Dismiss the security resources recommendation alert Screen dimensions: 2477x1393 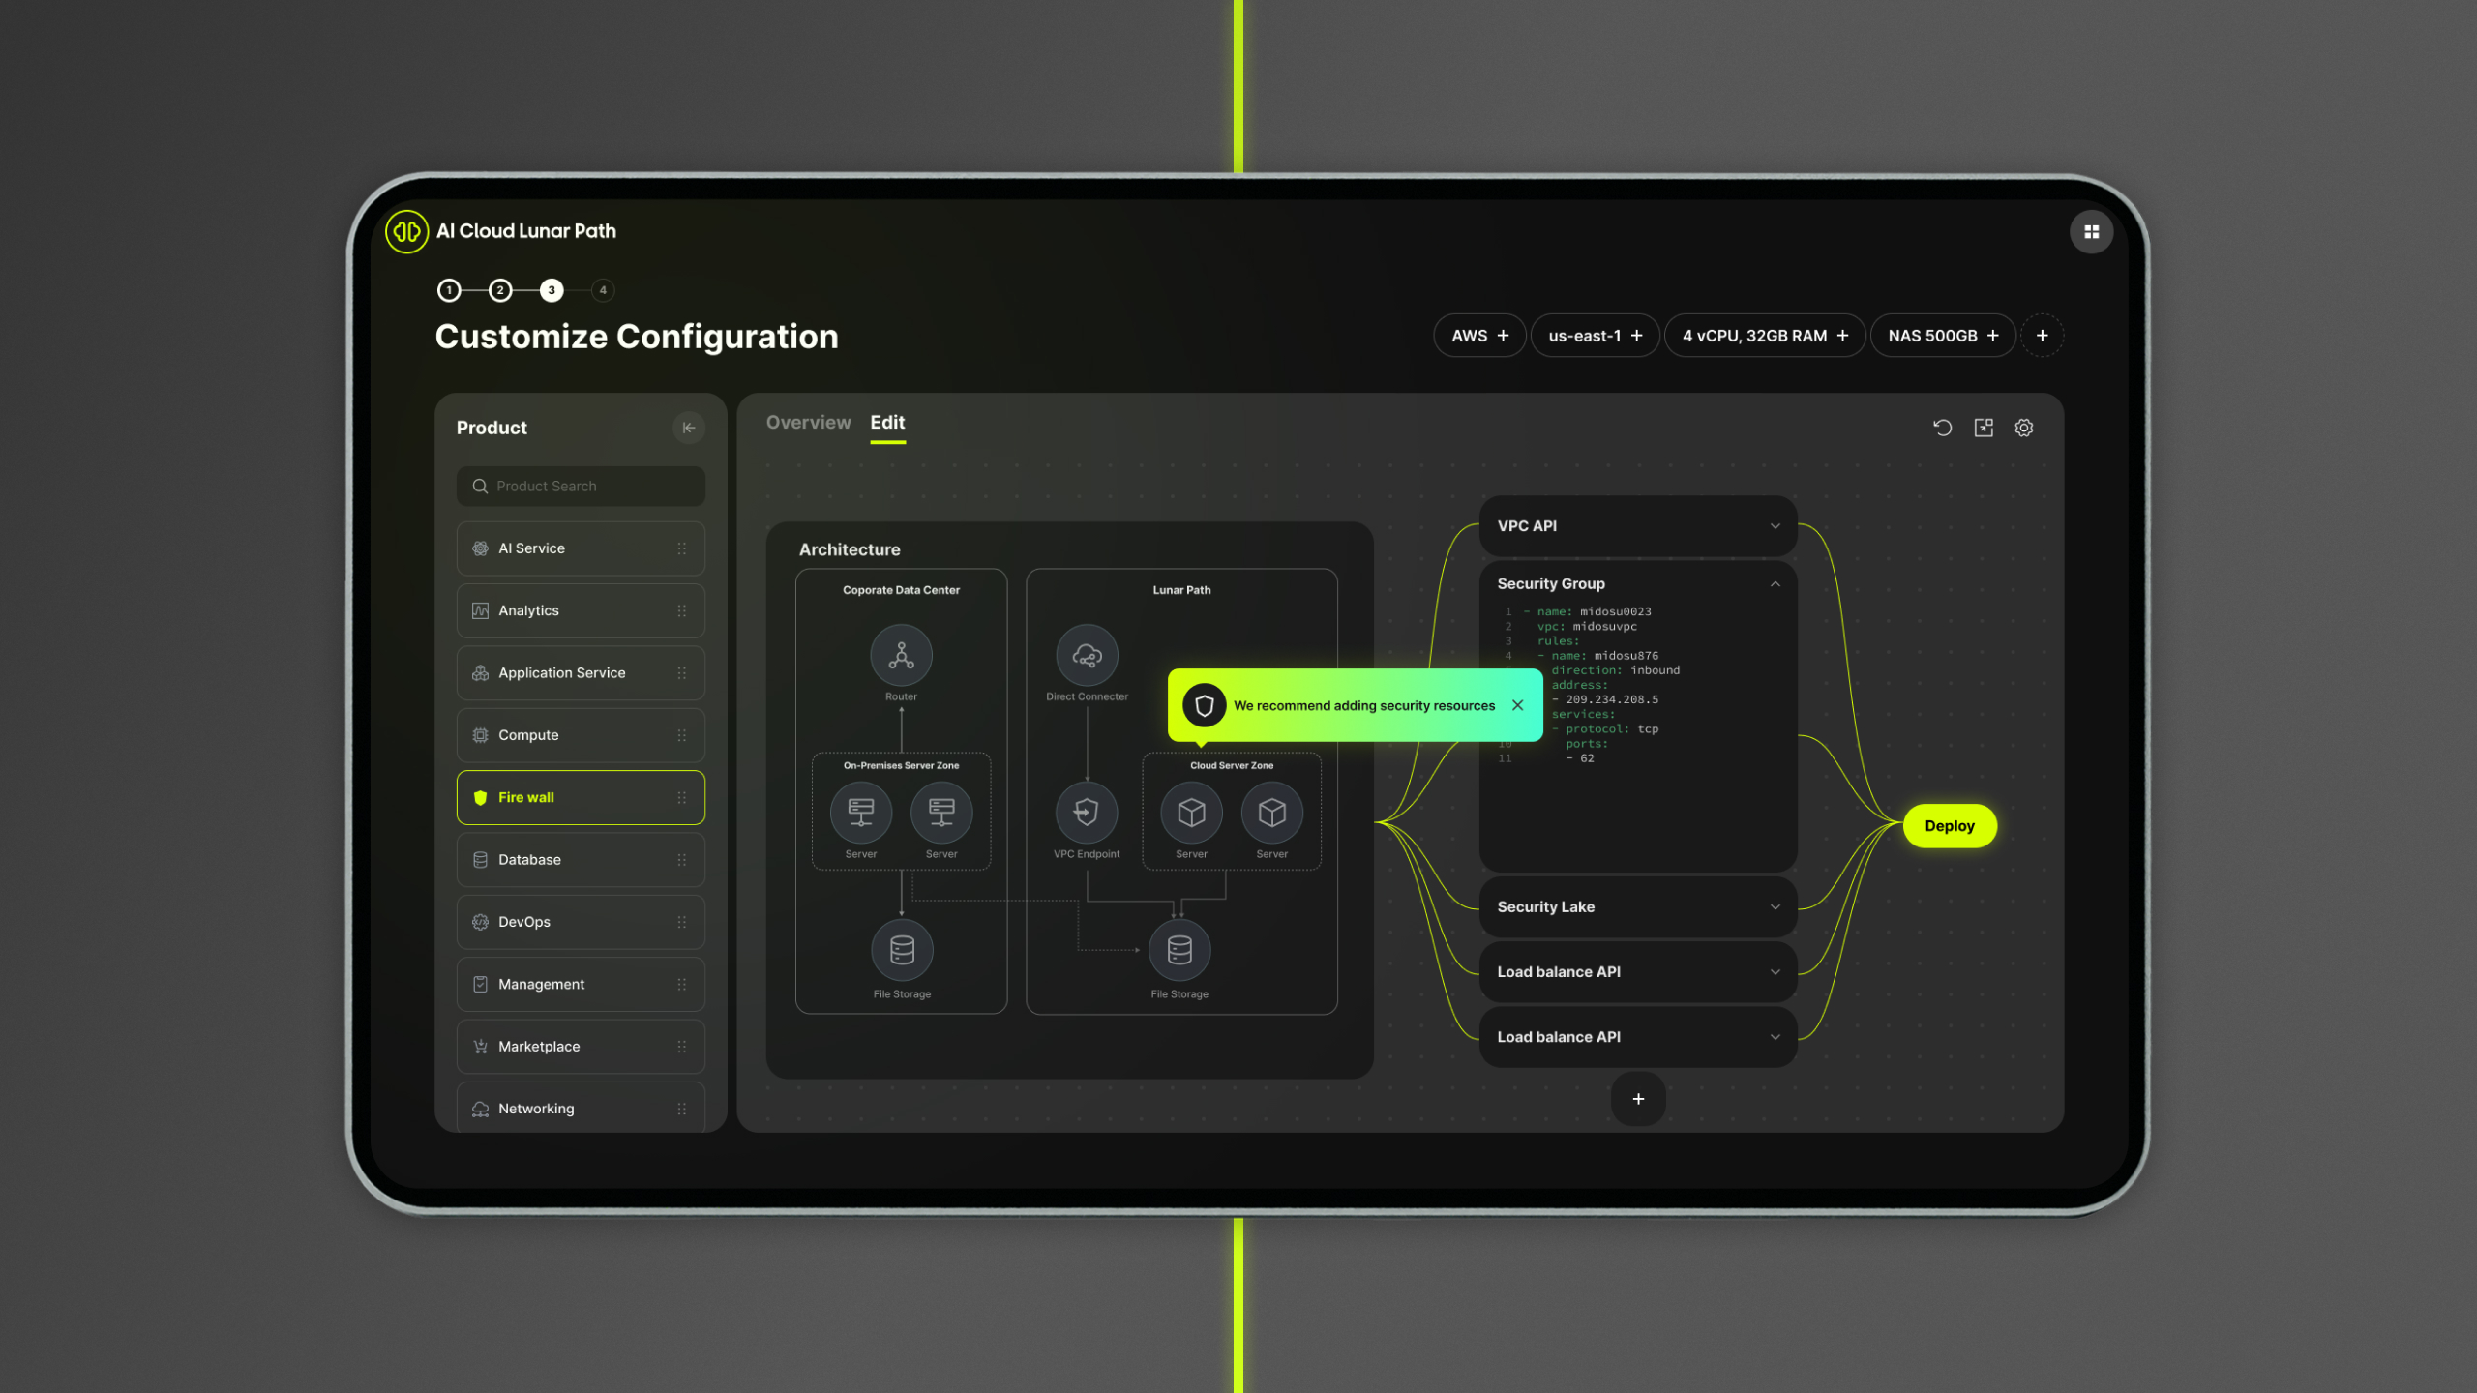(x=1517, y=704)
